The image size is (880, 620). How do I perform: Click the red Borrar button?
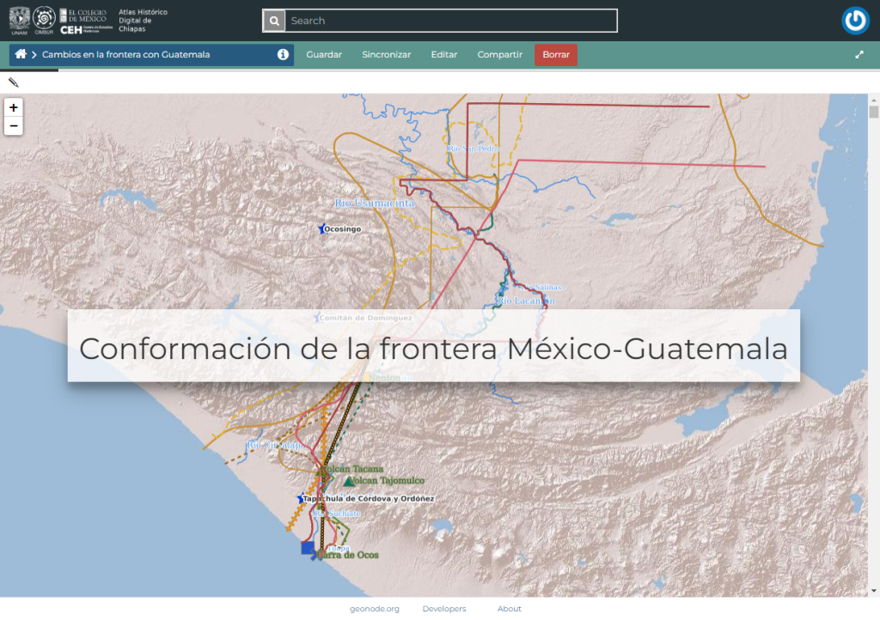pos(556,55)
